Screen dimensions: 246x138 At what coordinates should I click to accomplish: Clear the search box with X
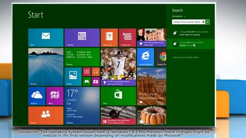pos(203,22)
